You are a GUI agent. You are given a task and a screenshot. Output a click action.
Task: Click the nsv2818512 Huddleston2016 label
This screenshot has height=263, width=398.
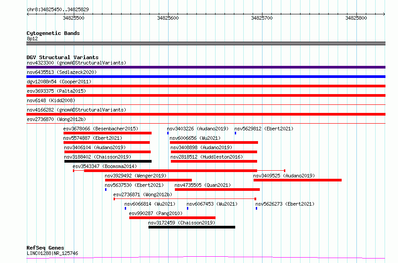pyautogui.click(x=207, y=157)
